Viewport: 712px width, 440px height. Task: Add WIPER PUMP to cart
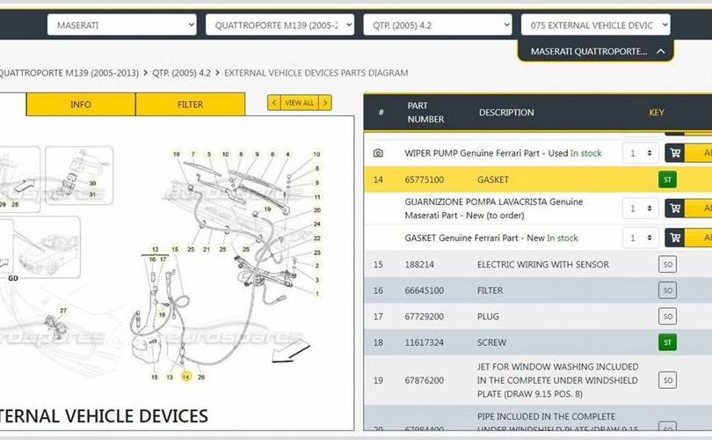tap(675, 153)
